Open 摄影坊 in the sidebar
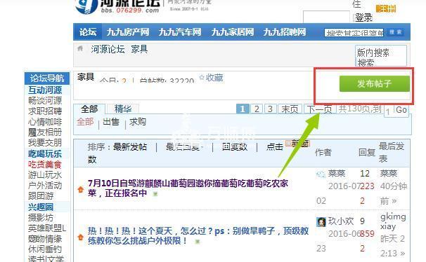The image size is (426, 262). [x=41, y=217]
